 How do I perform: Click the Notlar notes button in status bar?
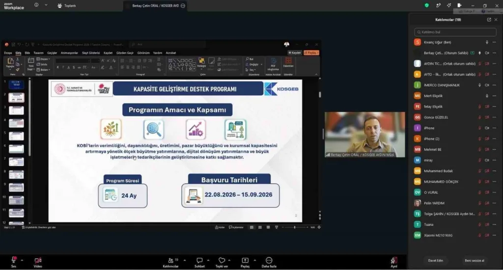220,227
